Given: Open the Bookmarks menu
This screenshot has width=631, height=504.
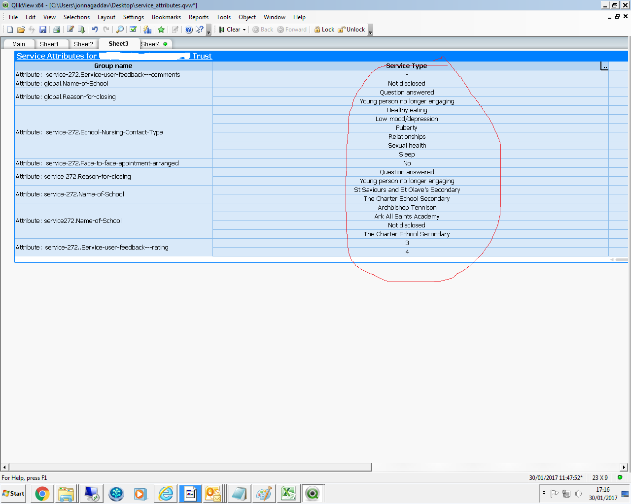Looking at the screenshot, I should pos(166,17).
